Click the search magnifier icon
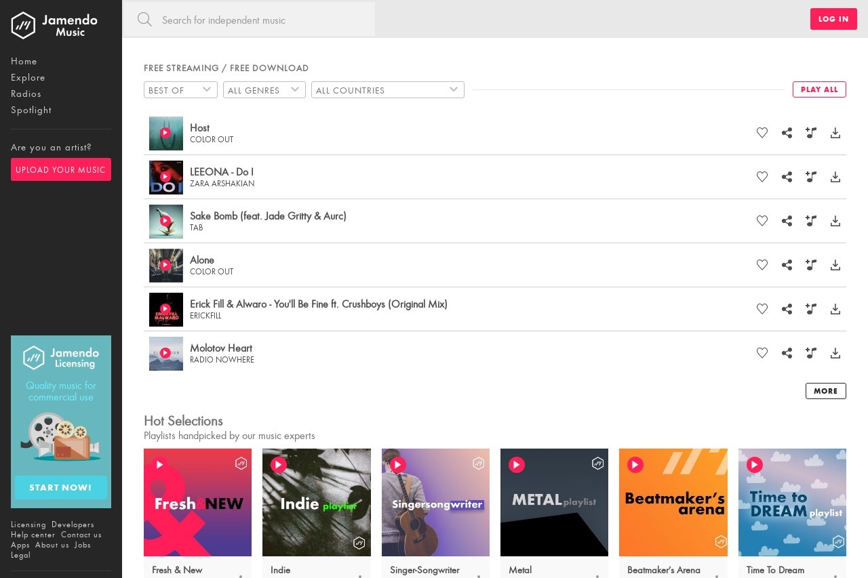 tap(144, 20)
